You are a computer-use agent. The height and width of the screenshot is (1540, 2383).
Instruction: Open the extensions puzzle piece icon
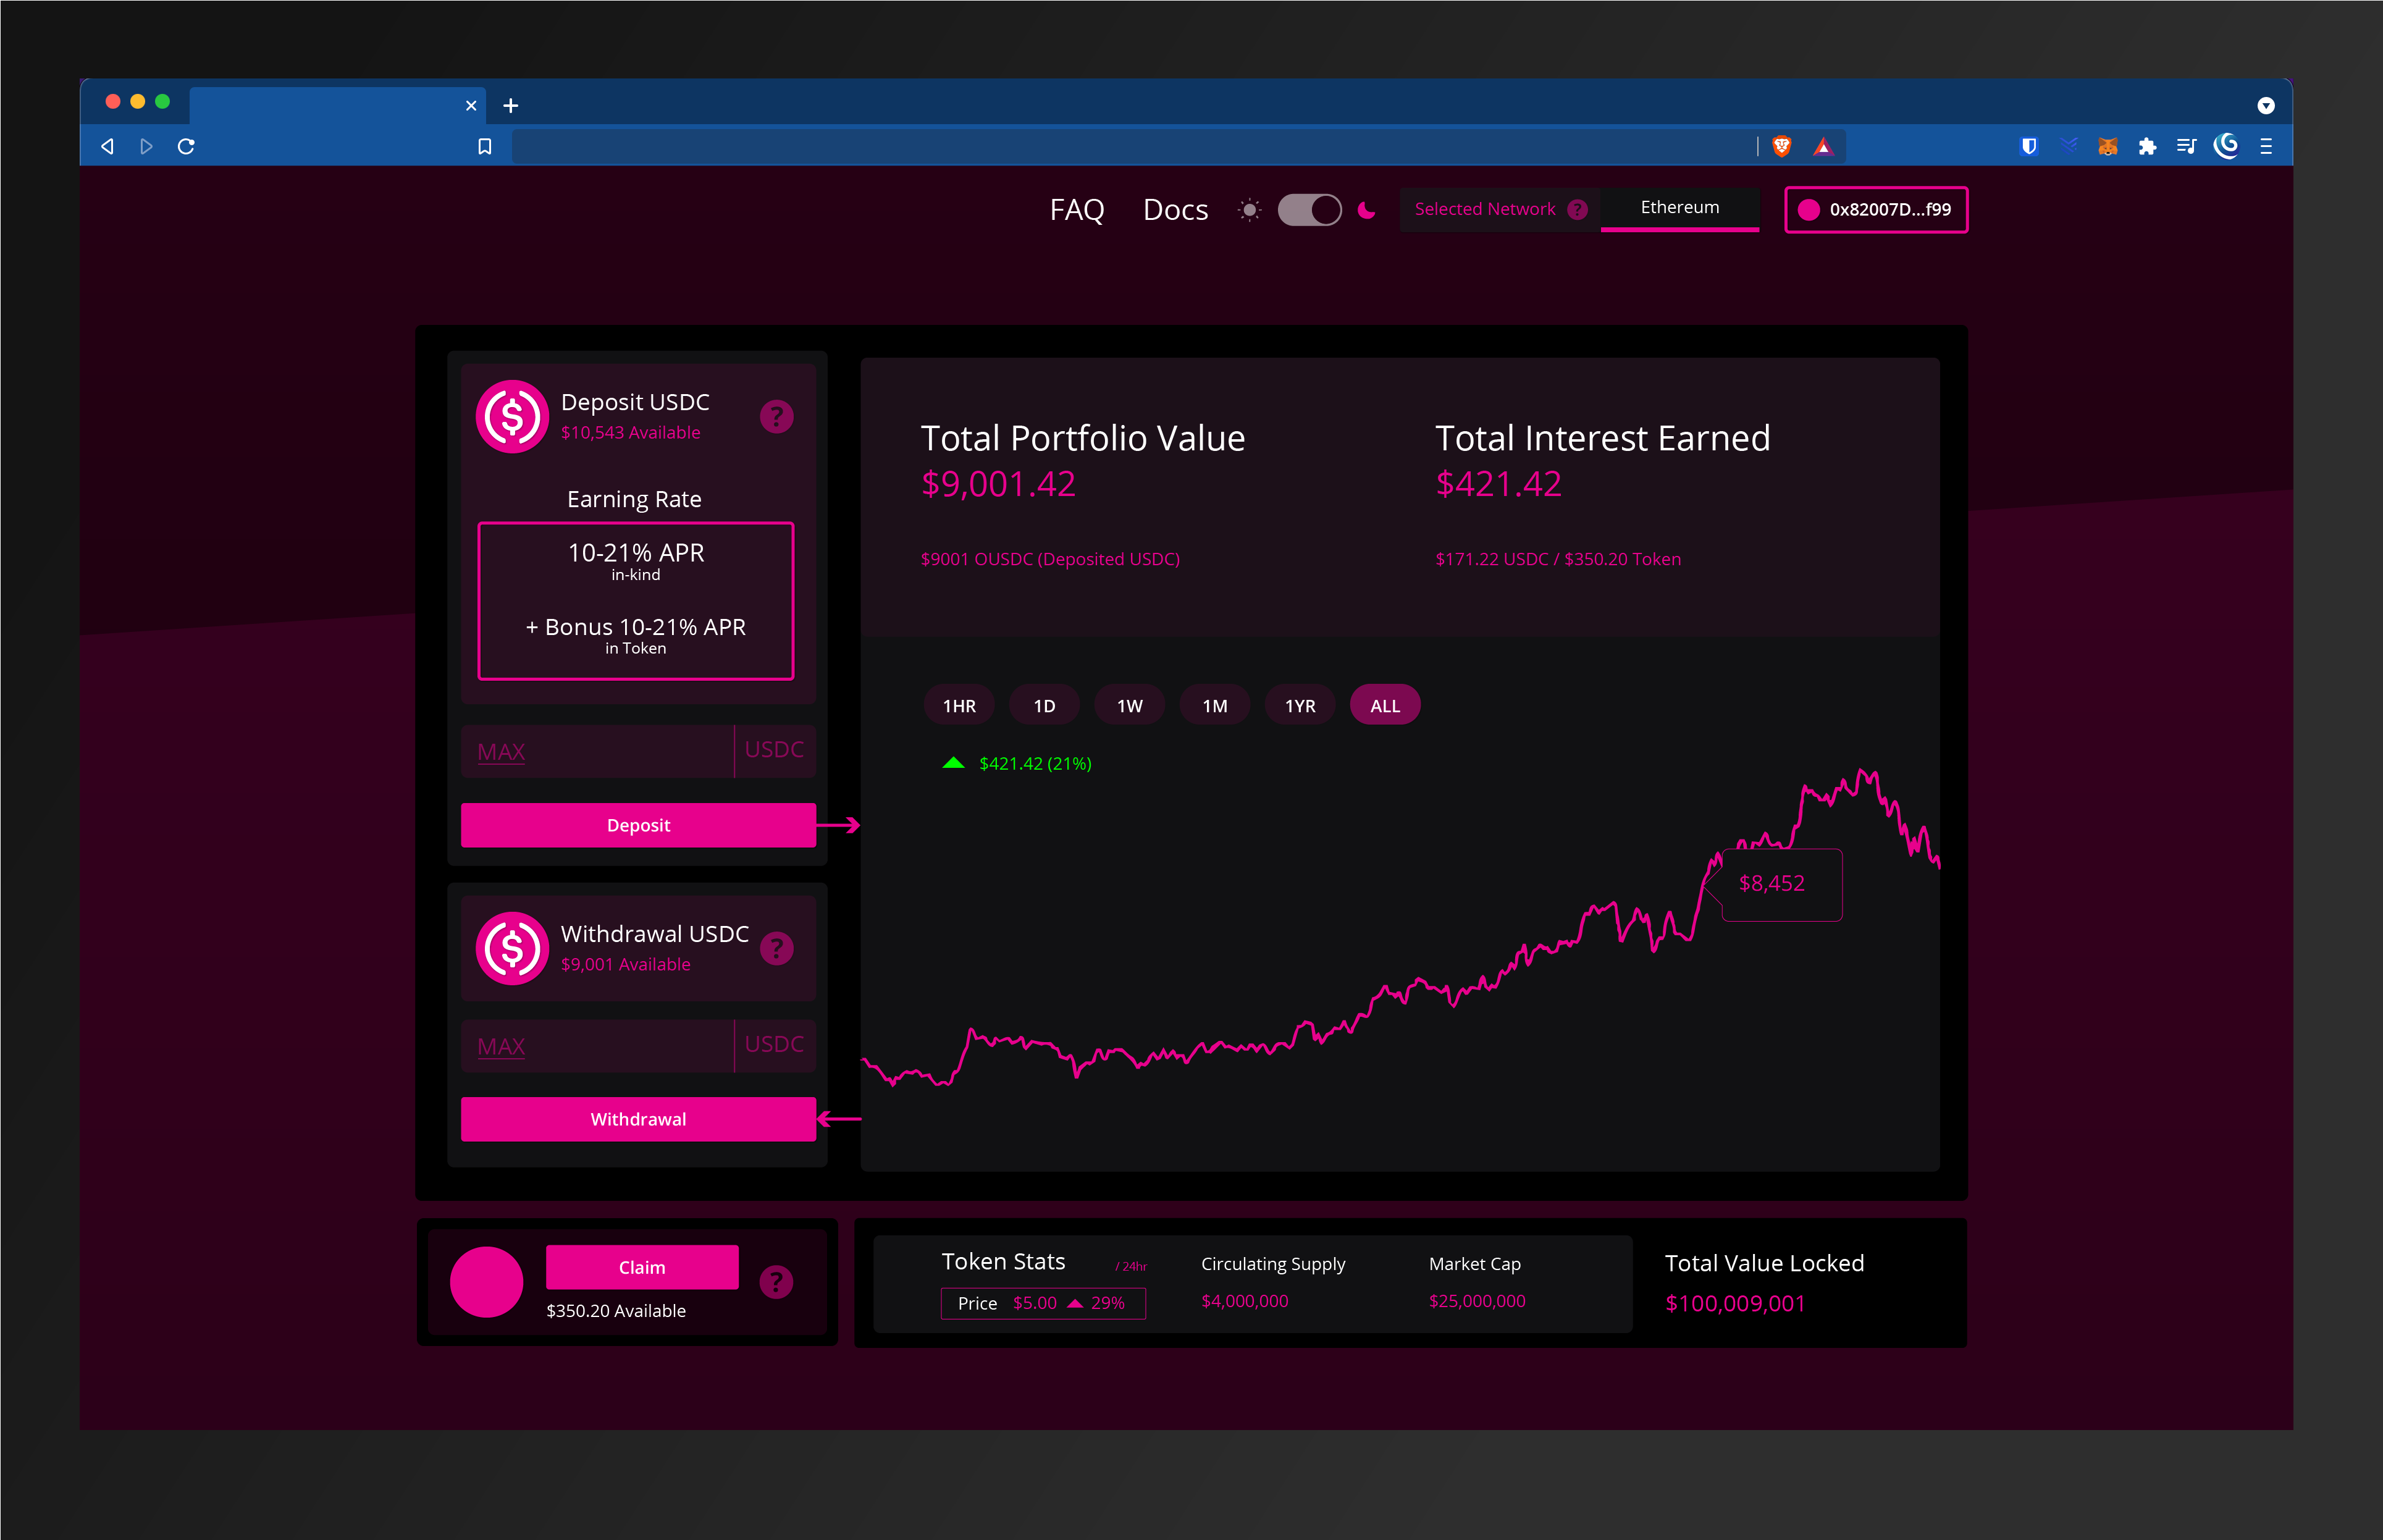click(x=2147, y=147)
